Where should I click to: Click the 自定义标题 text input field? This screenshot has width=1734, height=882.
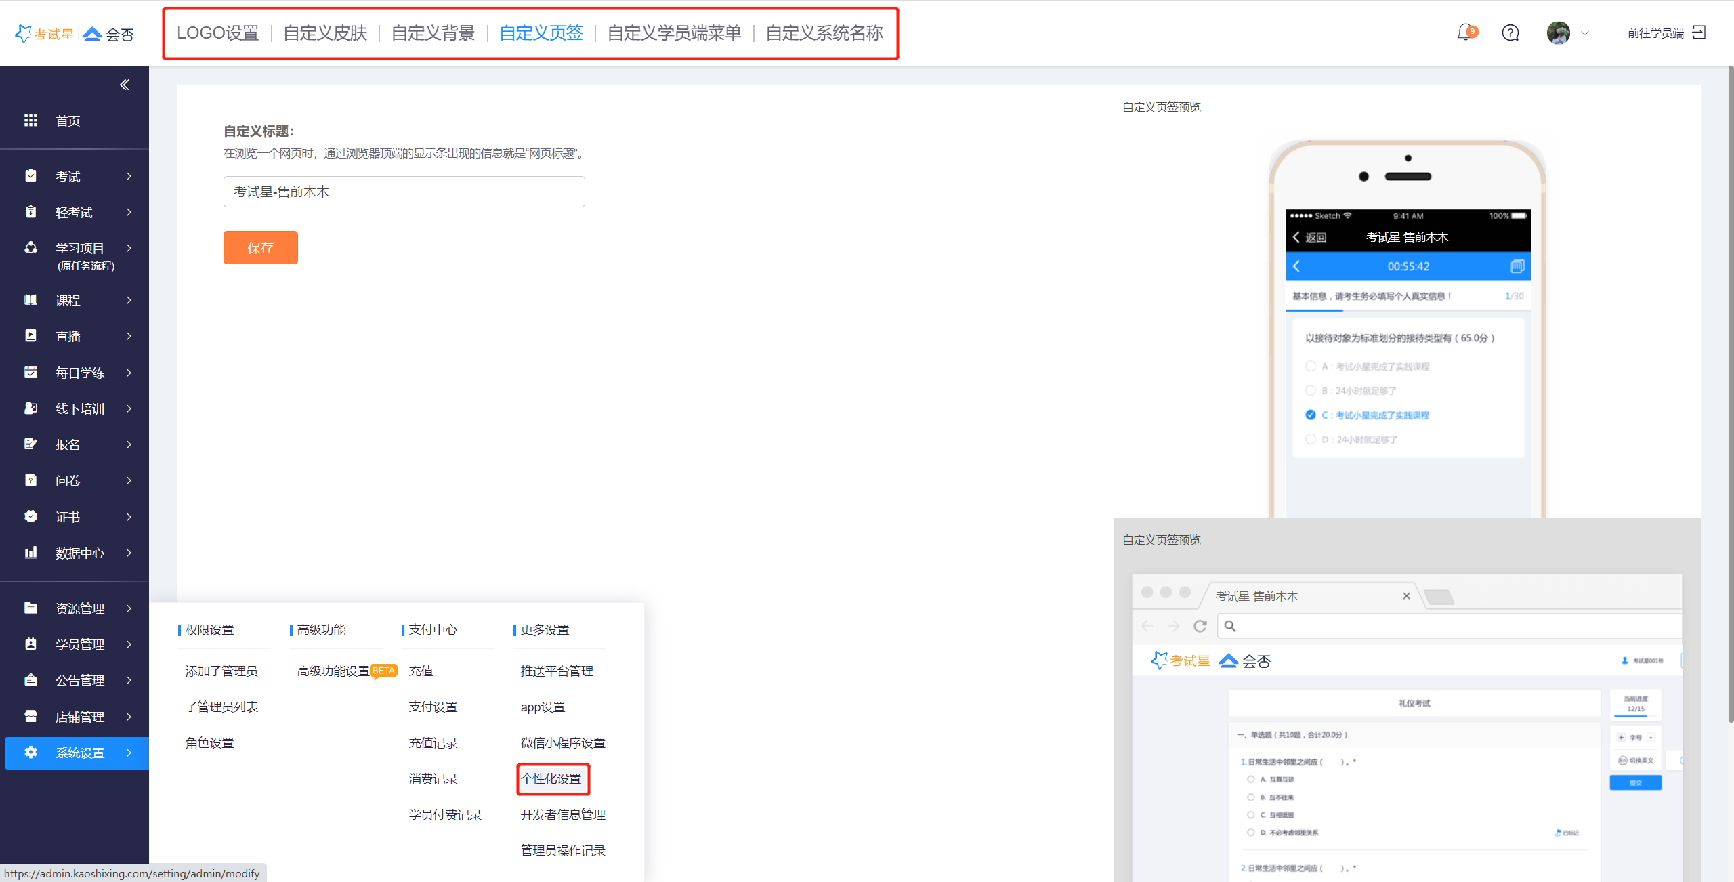pyautogui.click(x=404, y=192)
